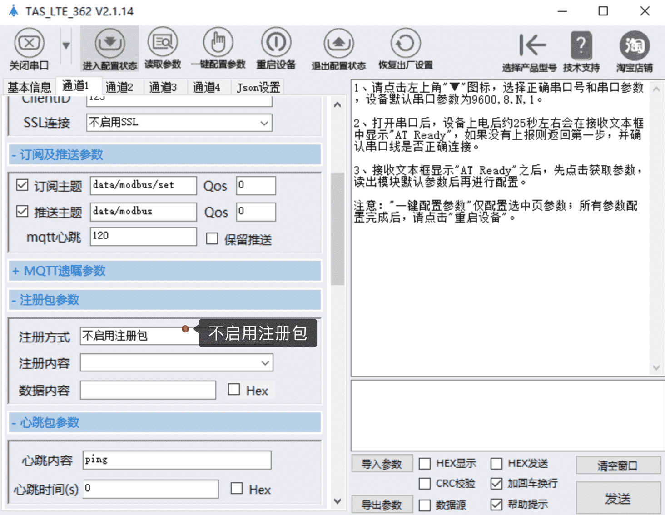This screenshot has height=515, width=665.
Task: Click the 清空窗口 button
Action: tap(618, 465)
